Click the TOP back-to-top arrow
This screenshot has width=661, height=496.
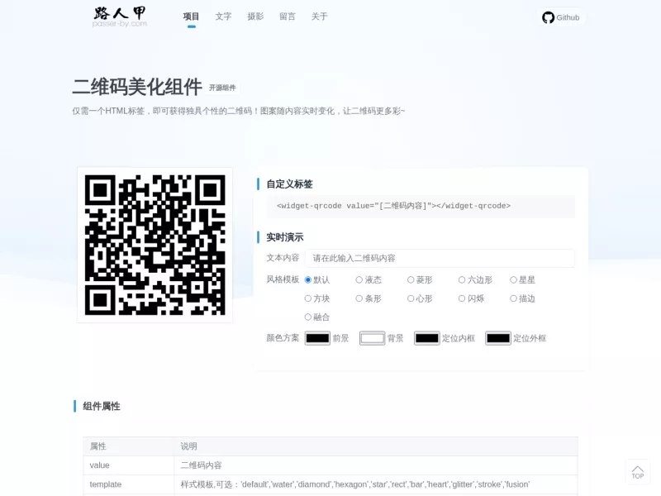(x=637, y=472)
